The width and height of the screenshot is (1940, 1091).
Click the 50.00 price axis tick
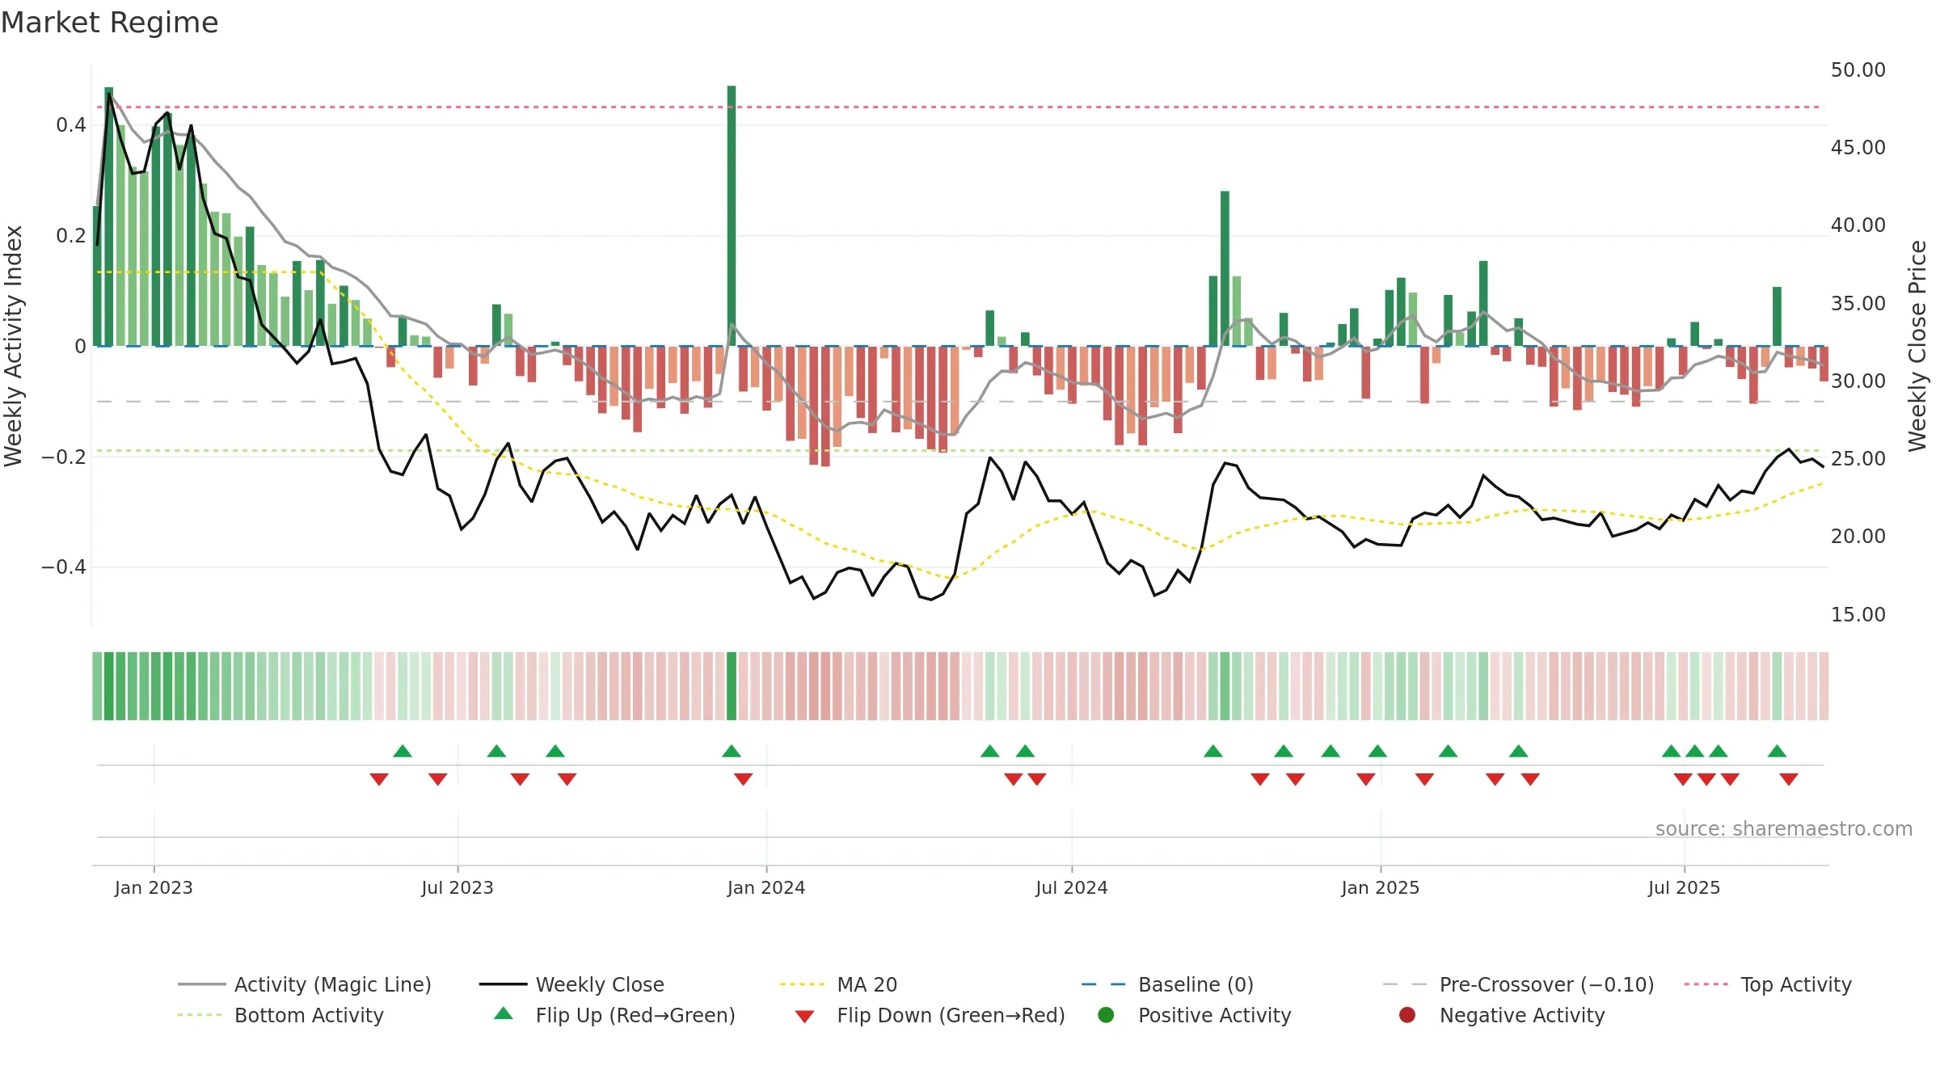tap(1858, 70)
